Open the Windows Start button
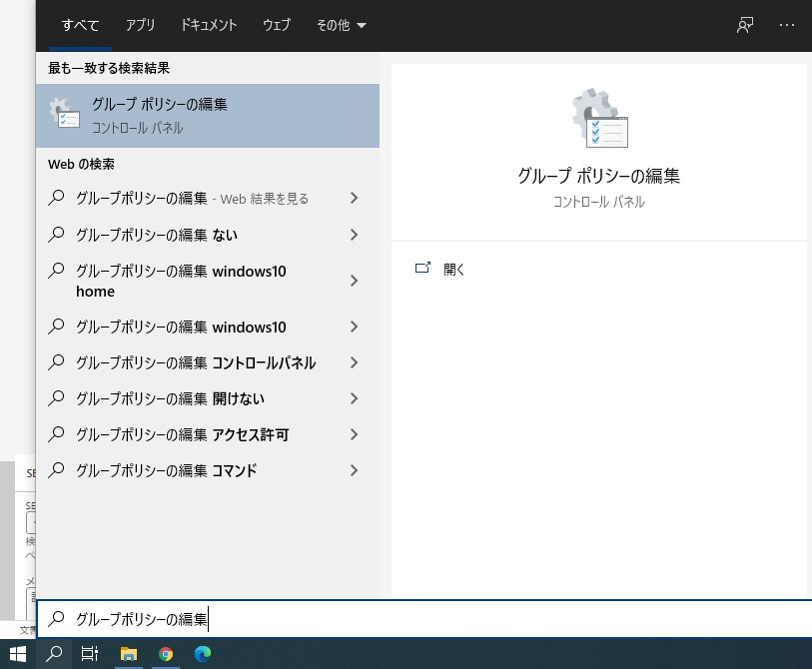 pyautogui.click(x=18, y=654)
